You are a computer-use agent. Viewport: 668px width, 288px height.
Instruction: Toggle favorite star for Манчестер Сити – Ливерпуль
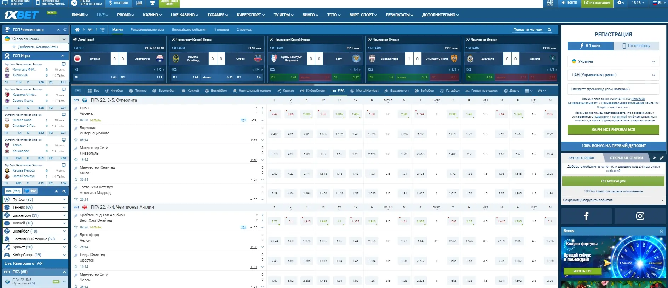click(x=76, y=160)
